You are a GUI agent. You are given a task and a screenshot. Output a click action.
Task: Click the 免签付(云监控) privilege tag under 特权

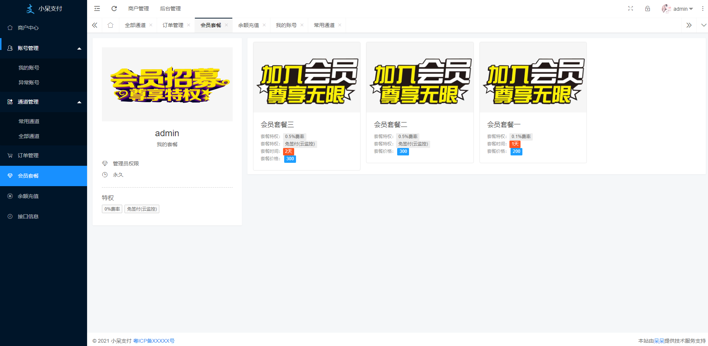[142, 209]
